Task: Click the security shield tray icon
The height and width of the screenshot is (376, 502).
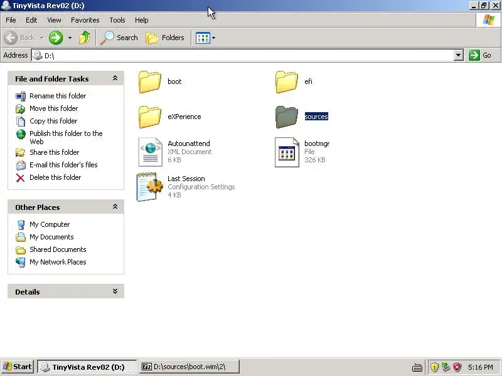Action: tap(434, 367)
